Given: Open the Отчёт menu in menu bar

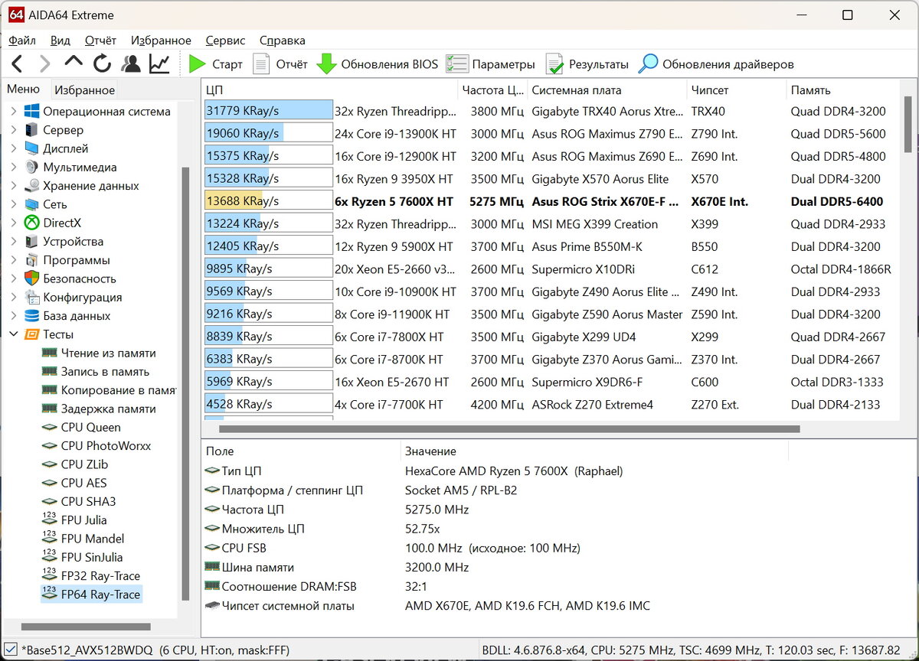Looking at the screenshot, I should (100, 41).
